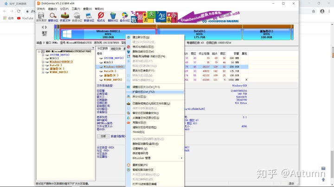Viewport: 334px width, 187px height.
Task: Open the 文件(F) menu
Action: (x=41, y=9)
